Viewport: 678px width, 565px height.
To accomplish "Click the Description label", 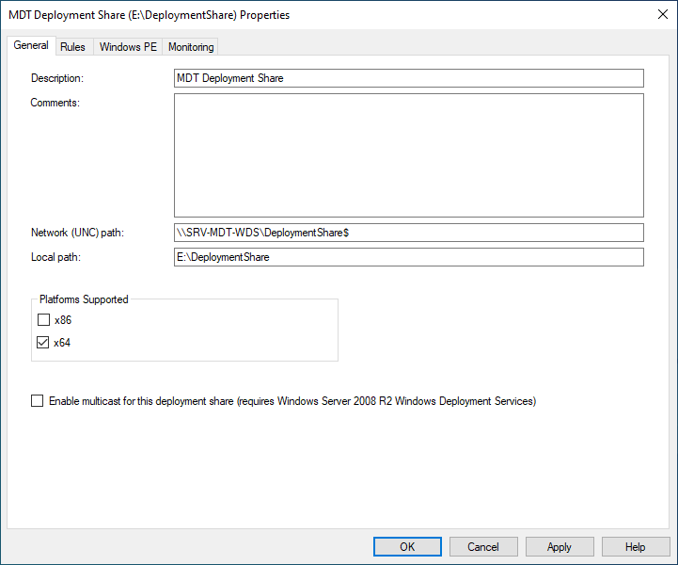I will coord(57,78).
